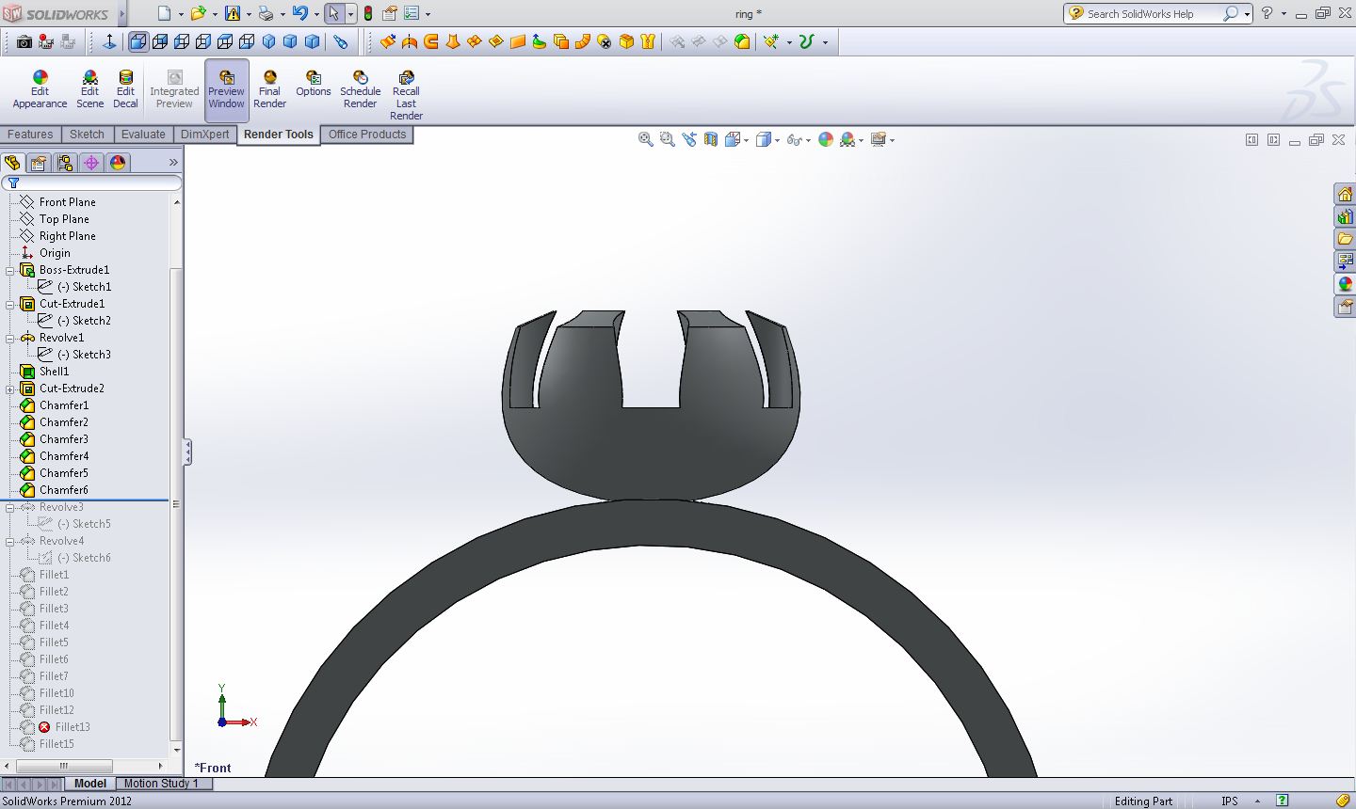Expand the Cut-Extrude2 feature node
Screen dimensions: 1356x809
[x=10, y=389]
